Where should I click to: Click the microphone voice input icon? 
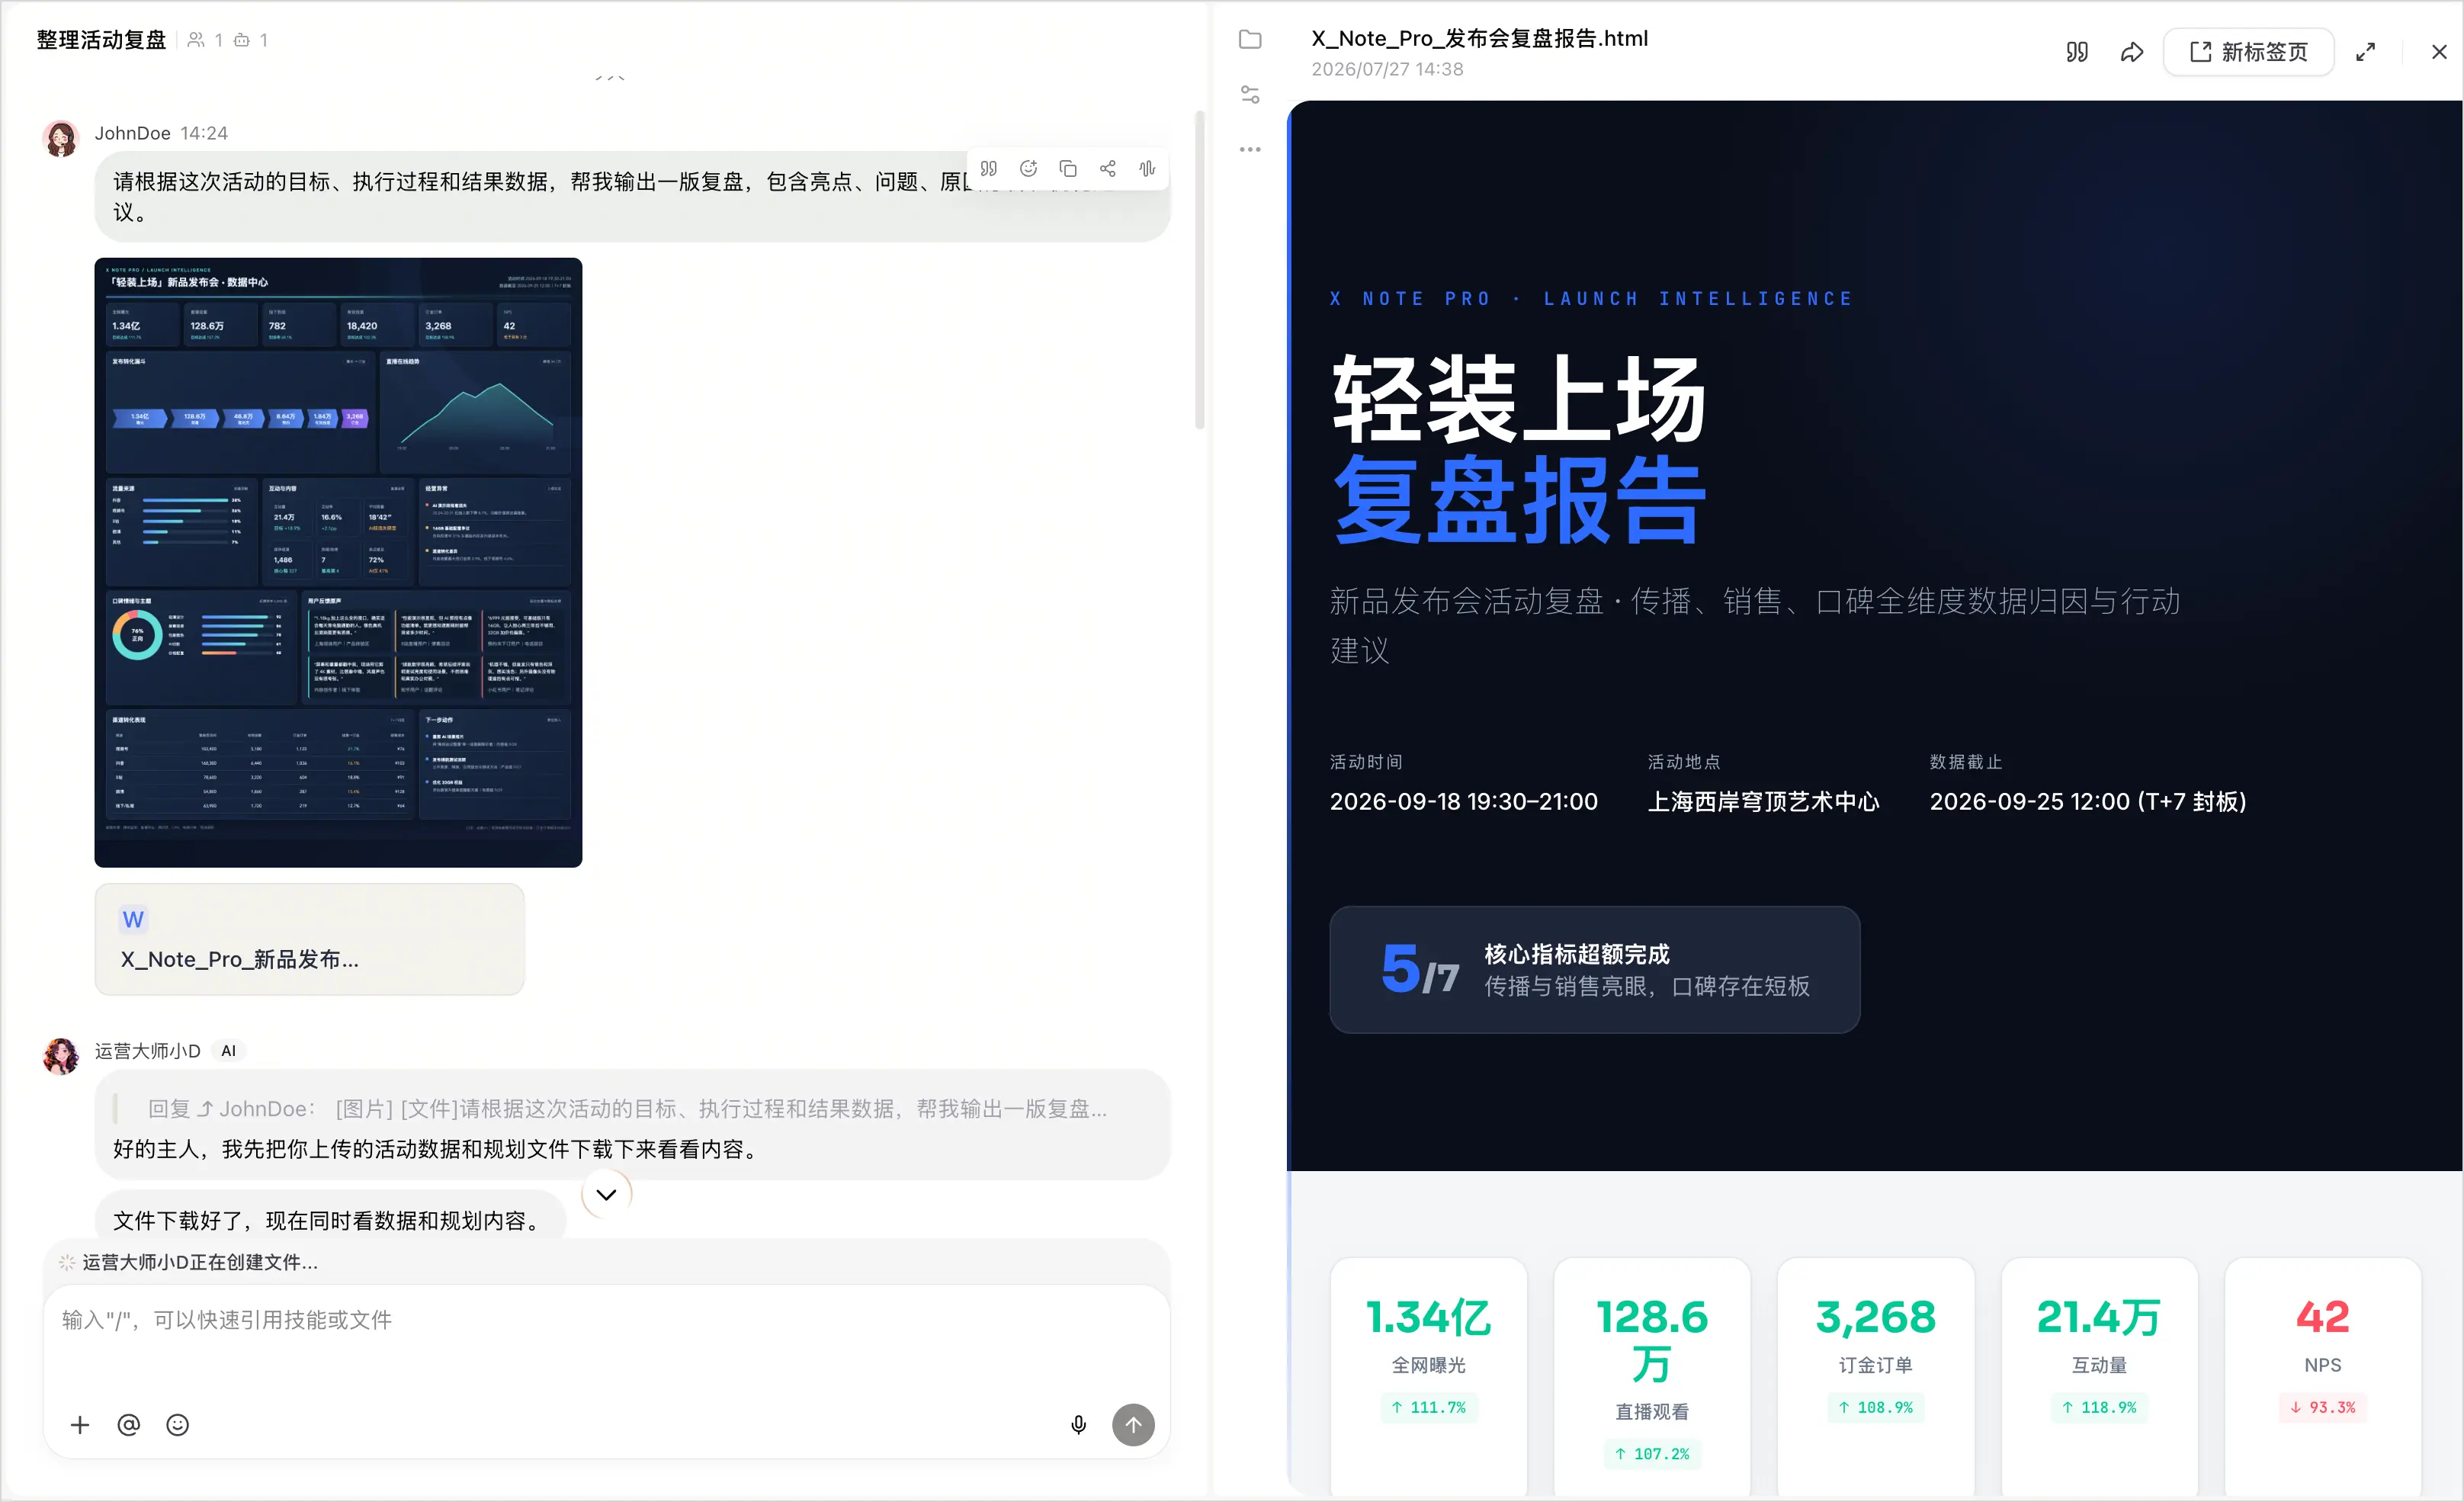(1078, 1425)
